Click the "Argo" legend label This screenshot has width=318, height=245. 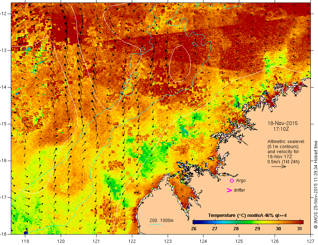coord(241,181)
